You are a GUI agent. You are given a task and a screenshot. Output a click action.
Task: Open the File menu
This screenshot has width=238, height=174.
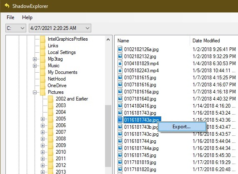click(10, 17)
